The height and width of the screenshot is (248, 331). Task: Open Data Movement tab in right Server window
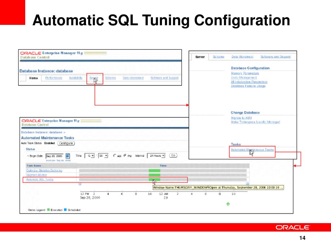[242, 57]
